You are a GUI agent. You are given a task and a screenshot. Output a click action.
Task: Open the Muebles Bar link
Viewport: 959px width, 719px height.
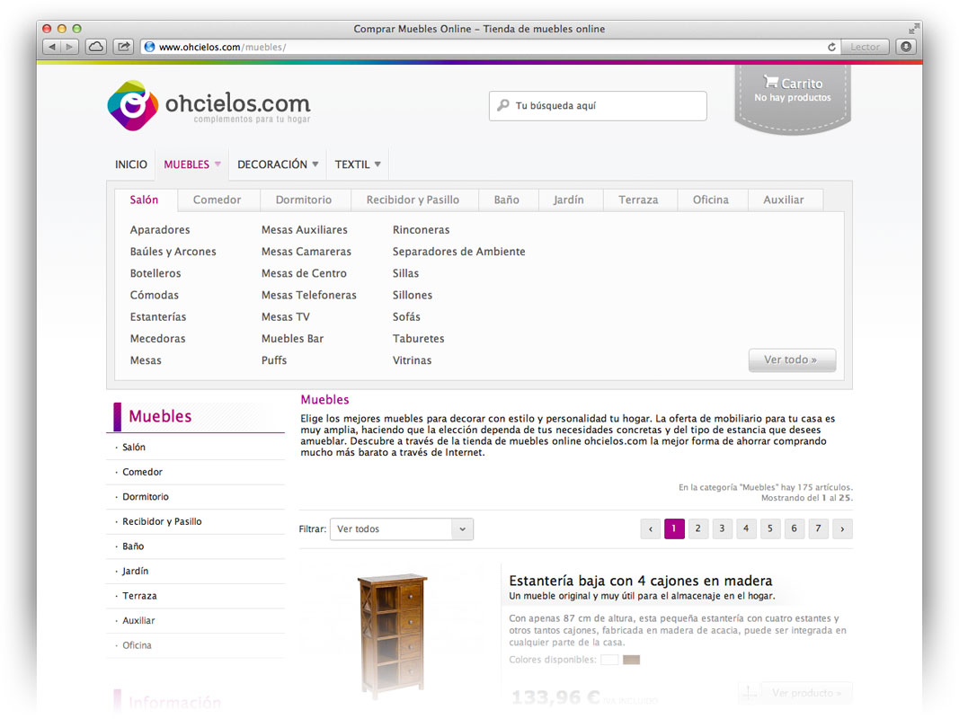(292, 339)
